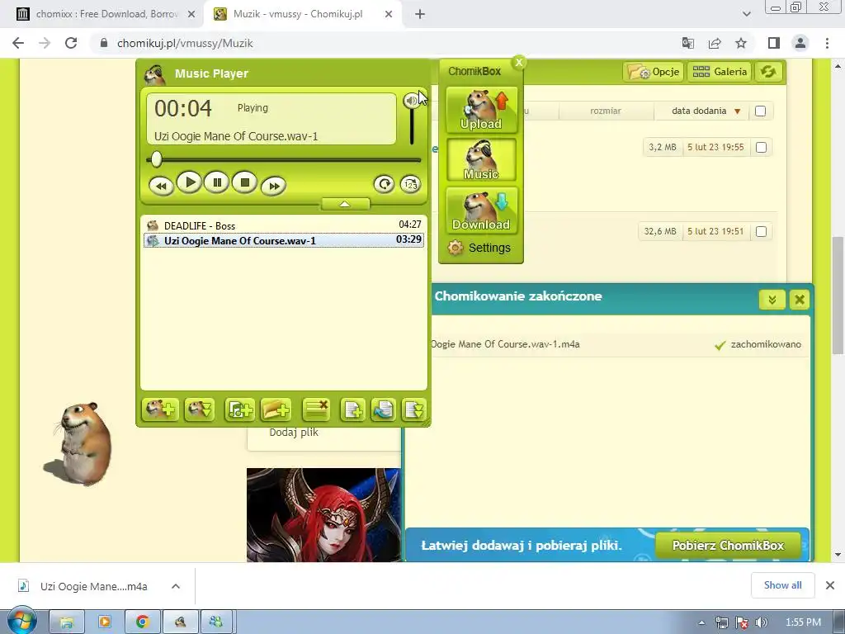
Task: Open Upload in ChomikBox
Action: click(x=481, y=110)
